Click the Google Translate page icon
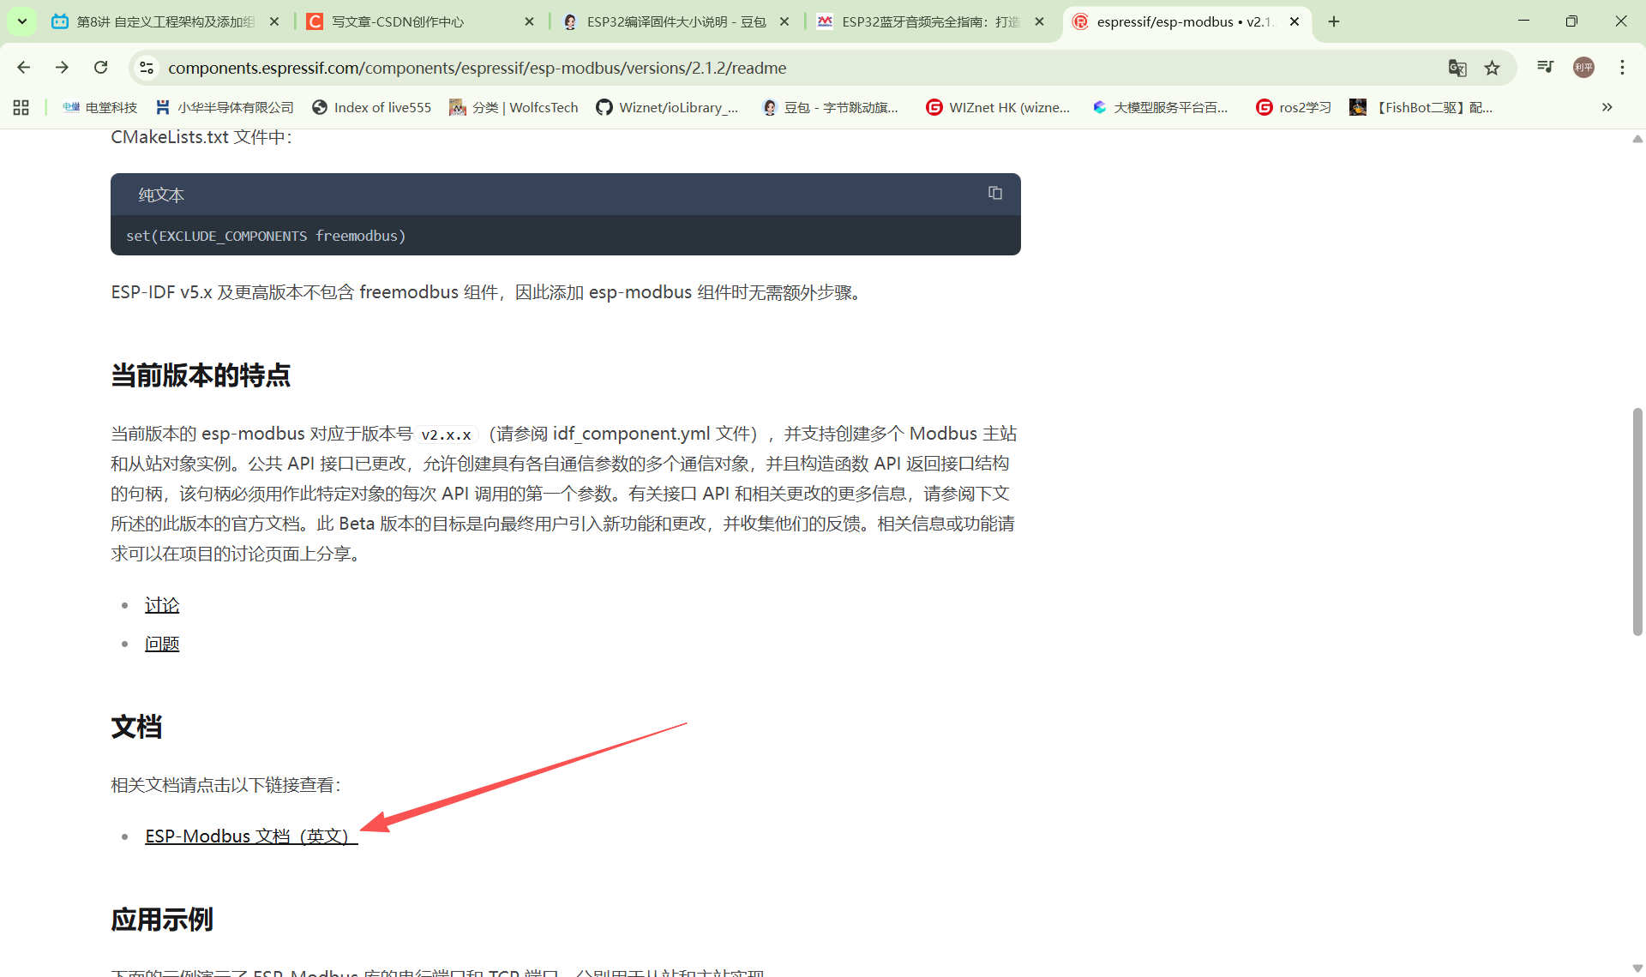Screen dimensions: 1646x977 [x=1457, y=68]
